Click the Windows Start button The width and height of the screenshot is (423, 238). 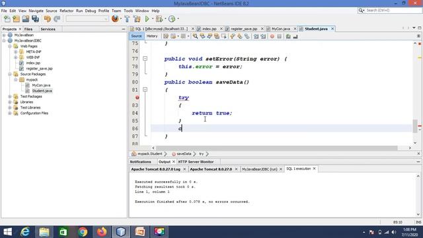[x=7, y=232]
